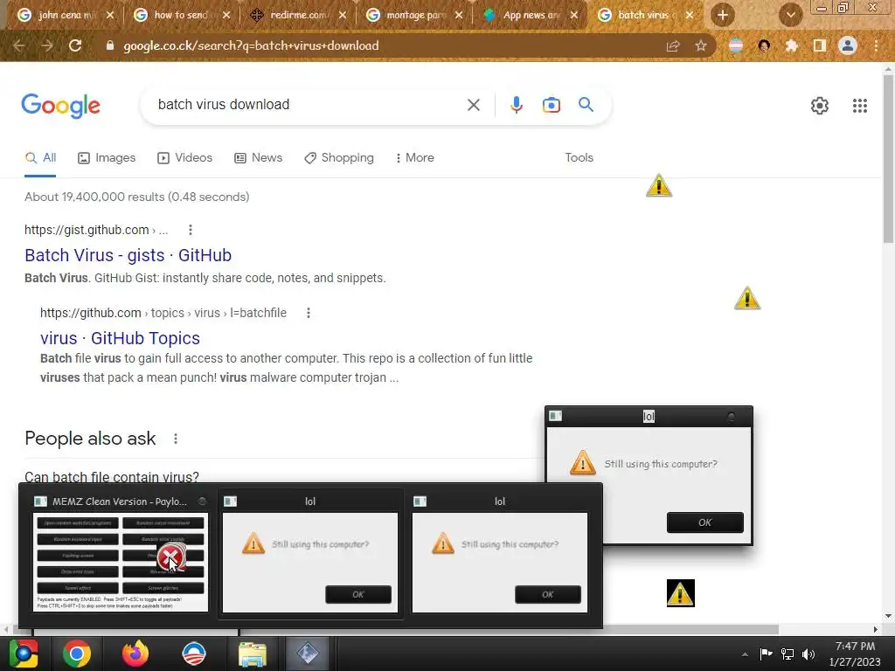Reload the current Google results page
The height and width of the screenshot is (671, 895).
pos(75,45)
